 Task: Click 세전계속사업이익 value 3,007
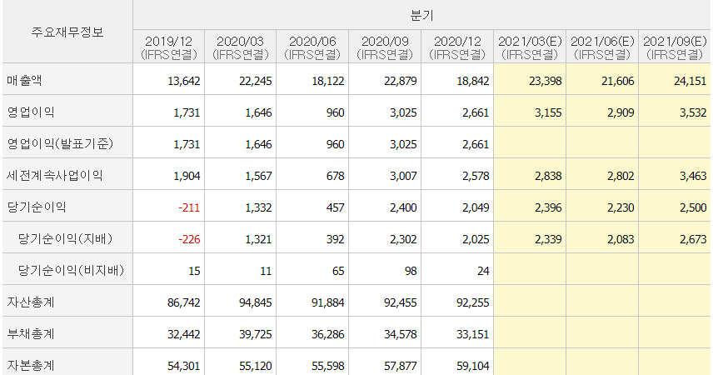click(403, 176)
